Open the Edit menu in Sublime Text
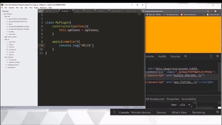222x125 pixels. click(x=6, y=8)
